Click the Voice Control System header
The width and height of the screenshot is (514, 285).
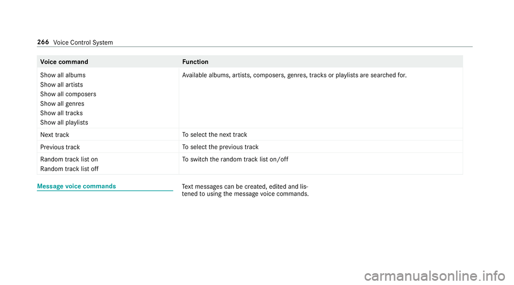point(83,43)
